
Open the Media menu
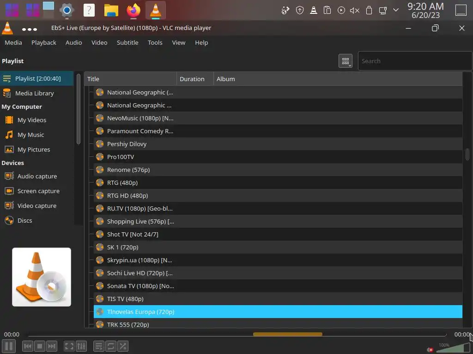coord(13,43)
